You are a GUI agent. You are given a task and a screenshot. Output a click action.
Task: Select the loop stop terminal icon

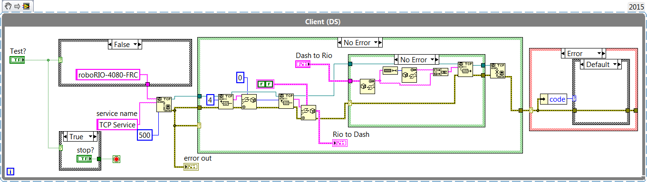pyautogui.click(x=116, y=159)
